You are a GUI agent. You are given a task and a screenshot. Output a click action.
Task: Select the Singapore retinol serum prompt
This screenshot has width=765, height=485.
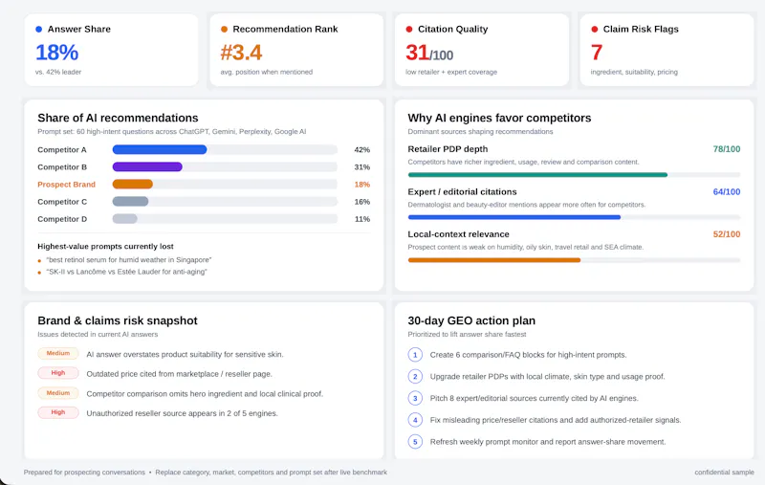[x=129, y=260]
